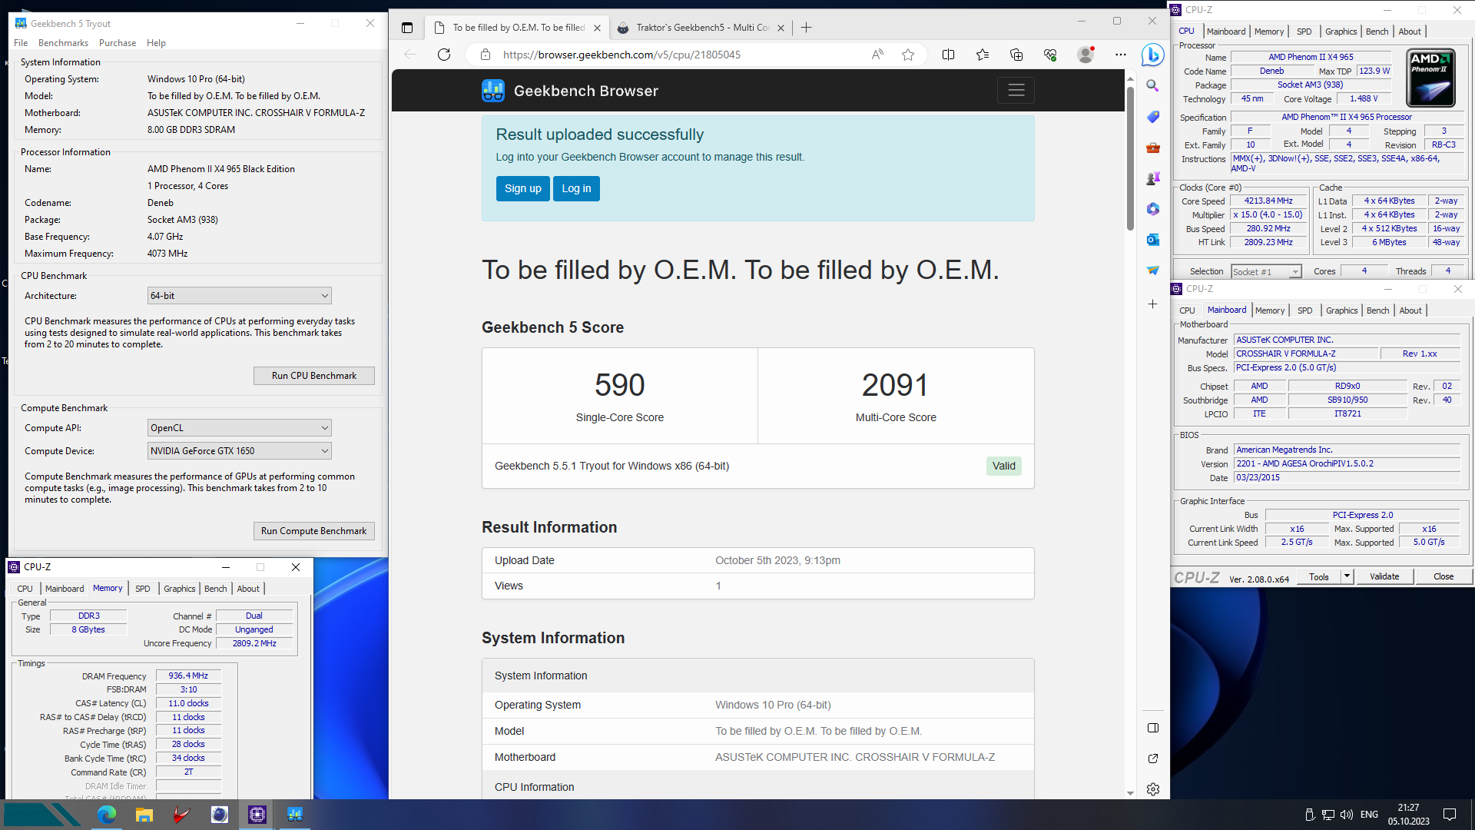Expand the Architecture 64-bit dropdown
This screenshot has height=830, width=1475.
[239, 296]
